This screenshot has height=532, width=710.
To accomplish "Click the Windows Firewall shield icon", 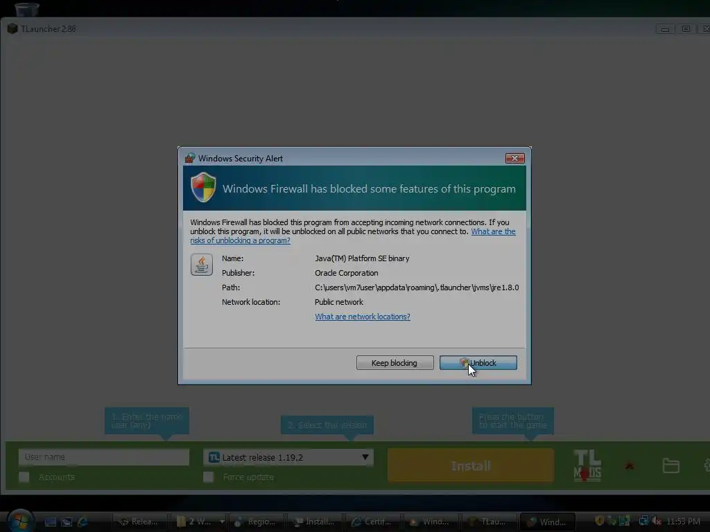I will click(x=203, y=187).
